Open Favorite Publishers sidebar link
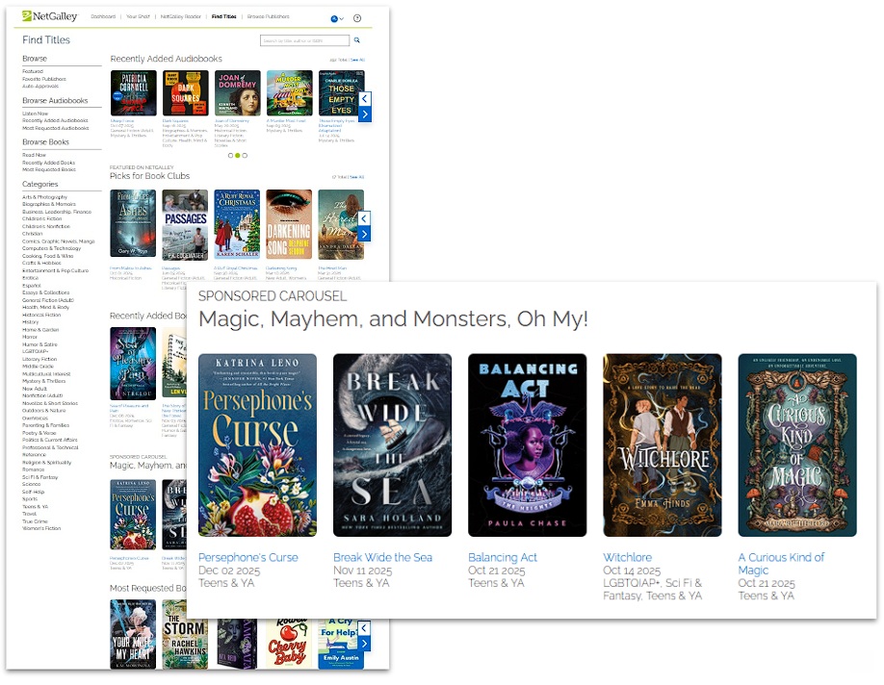The height and width of the screenshot is (685, 884). pyautogui.click(x=44, y=79)
